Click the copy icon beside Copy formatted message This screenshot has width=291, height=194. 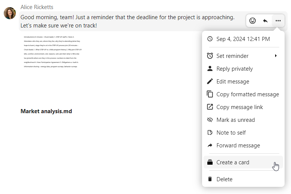click(210, 94)
